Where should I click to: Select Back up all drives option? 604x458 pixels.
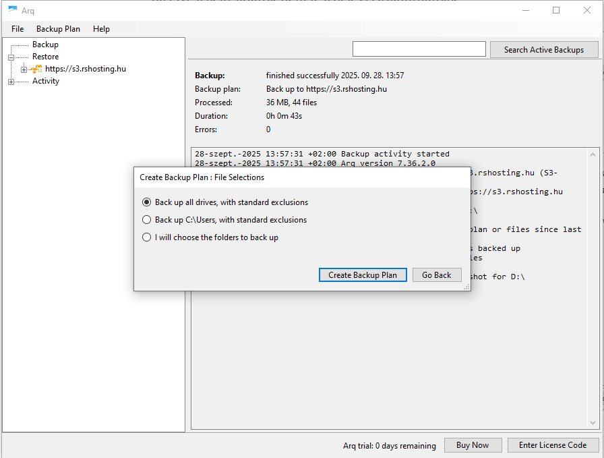(147, 202)
